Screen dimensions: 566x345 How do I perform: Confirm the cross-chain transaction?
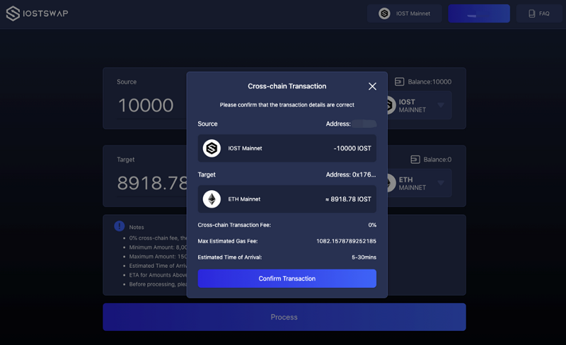[x=287, y=279]
